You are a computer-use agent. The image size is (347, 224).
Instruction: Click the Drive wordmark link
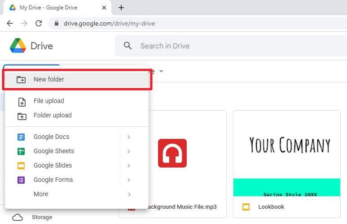42,46
